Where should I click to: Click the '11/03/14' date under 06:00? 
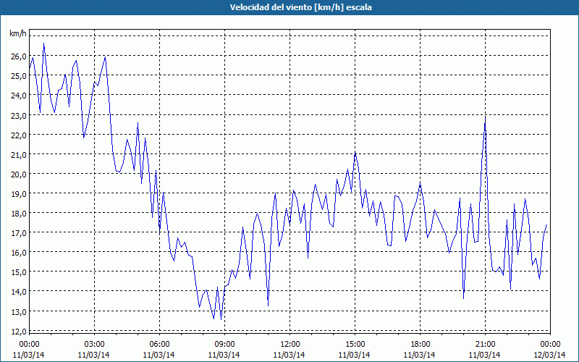[x=159, y=355]
